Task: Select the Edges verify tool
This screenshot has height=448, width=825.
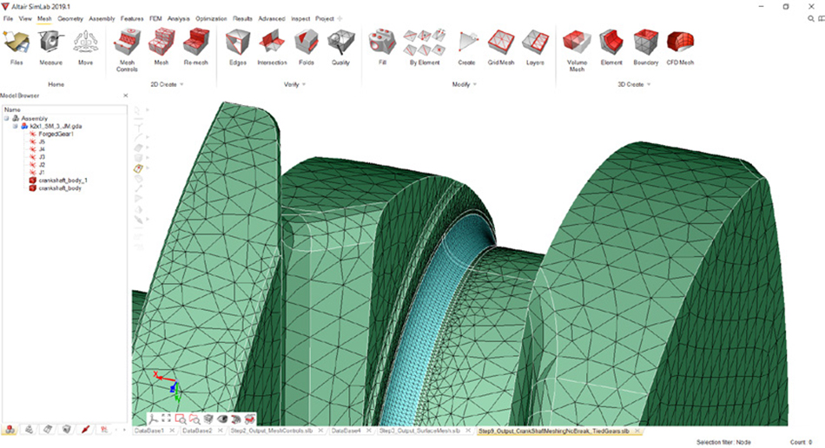Action: 237,48
